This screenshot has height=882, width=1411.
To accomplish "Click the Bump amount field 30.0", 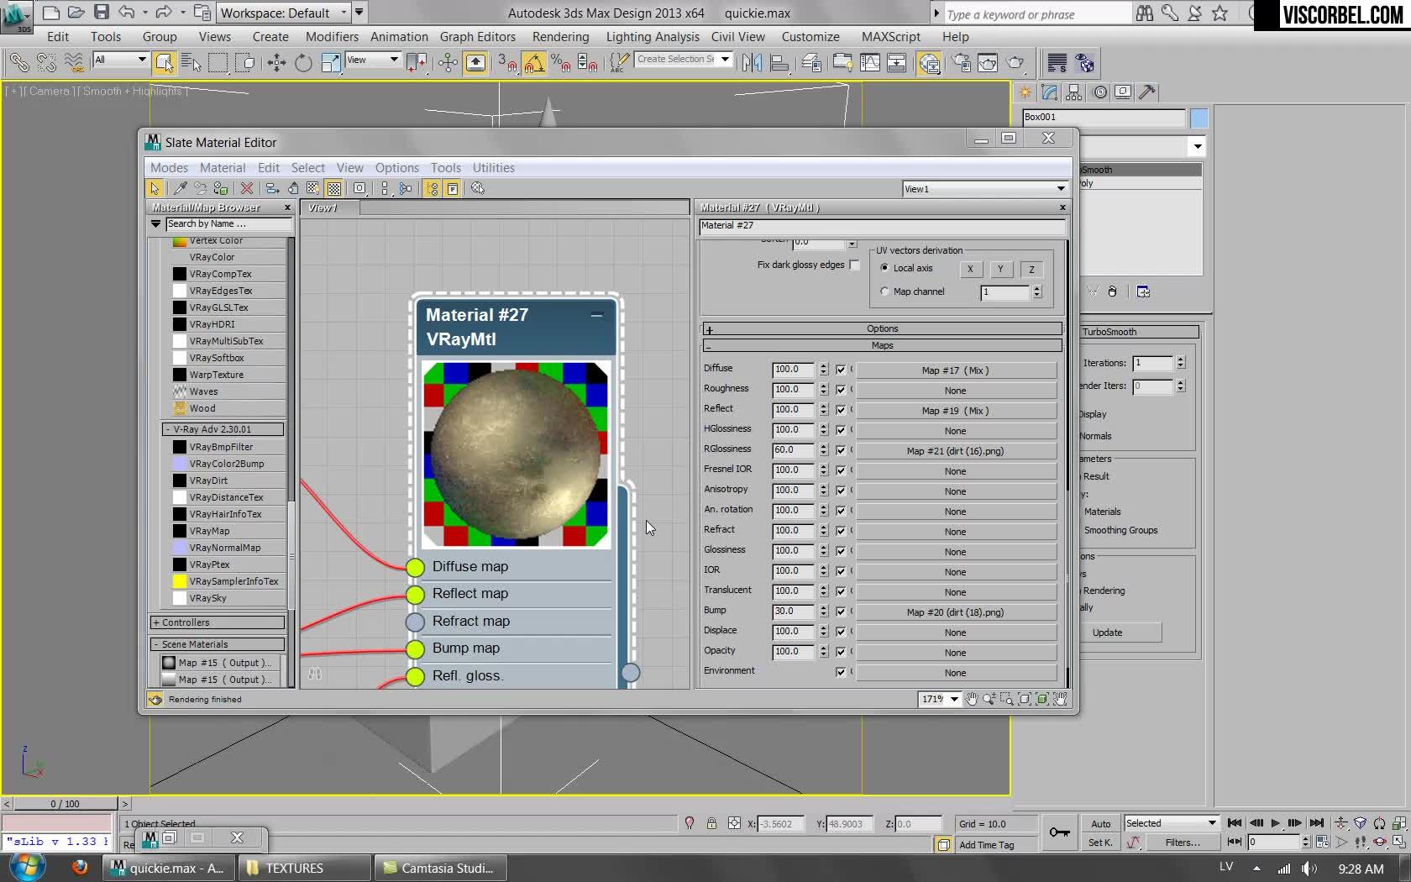I will [793, 612].
